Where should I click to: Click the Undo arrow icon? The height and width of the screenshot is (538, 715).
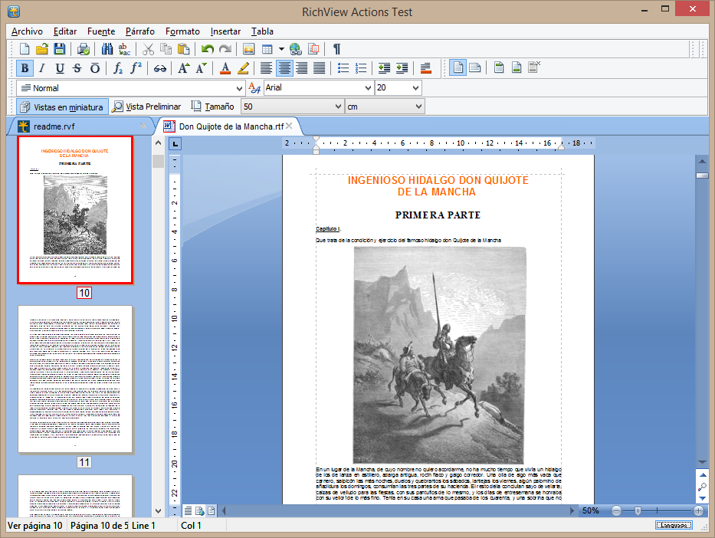pyautogui.click(x=208, y=49)
